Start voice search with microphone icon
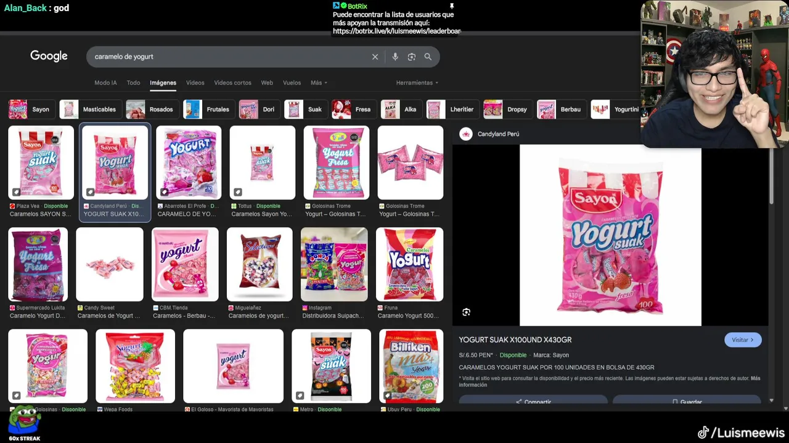 pos(395,57)
